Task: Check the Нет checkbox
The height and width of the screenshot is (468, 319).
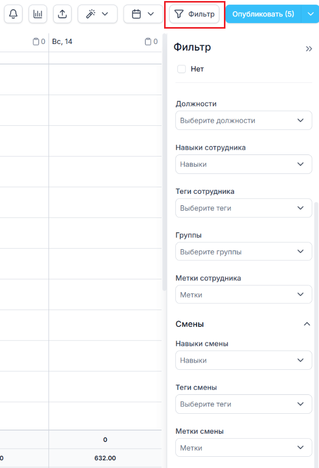Action: tap(181, 69)
